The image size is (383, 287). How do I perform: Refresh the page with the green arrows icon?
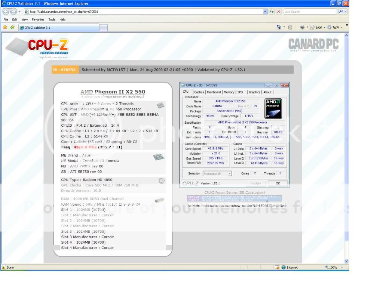[272, 12]
